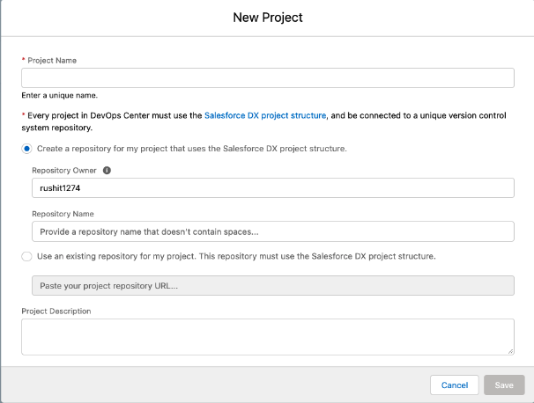534x403 pixels.
Task: Click the Project Description label text
Action: [56, 311]
